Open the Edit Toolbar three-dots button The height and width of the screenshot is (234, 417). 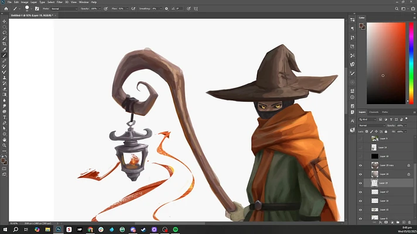pos(4,151)
